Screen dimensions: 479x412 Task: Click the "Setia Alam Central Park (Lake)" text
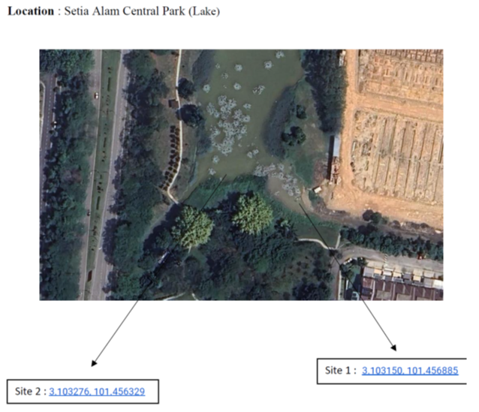click(142, 11)
